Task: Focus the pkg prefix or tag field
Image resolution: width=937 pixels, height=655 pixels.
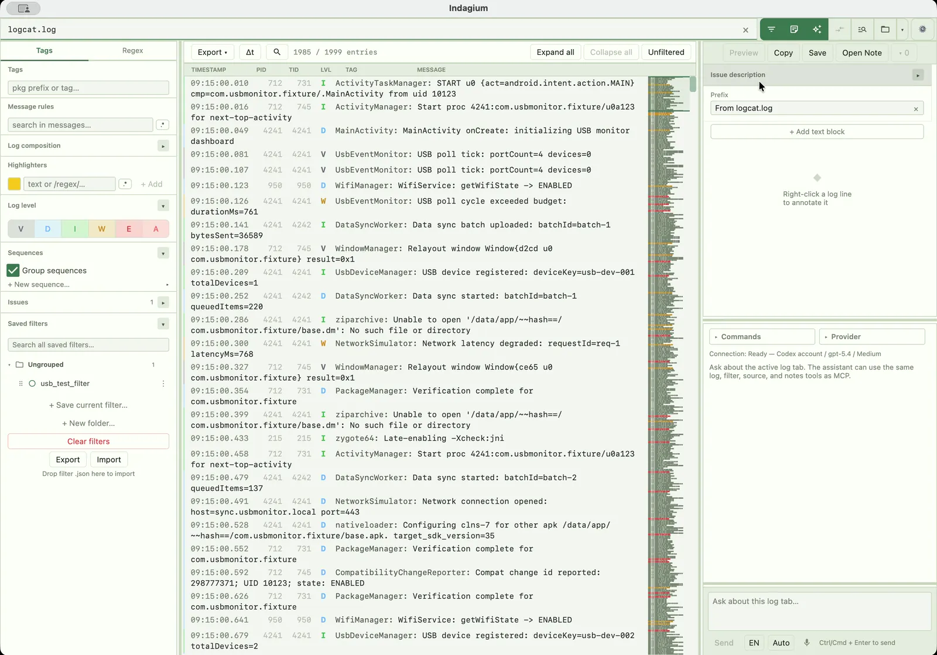Action: point(88,88)
